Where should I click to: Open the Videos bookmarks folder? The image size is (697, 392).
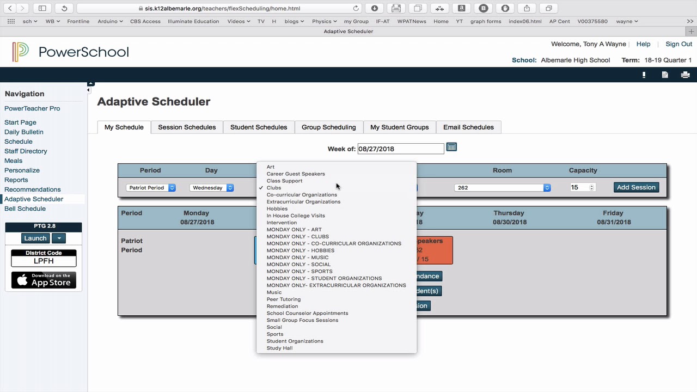tap(239, 21)
